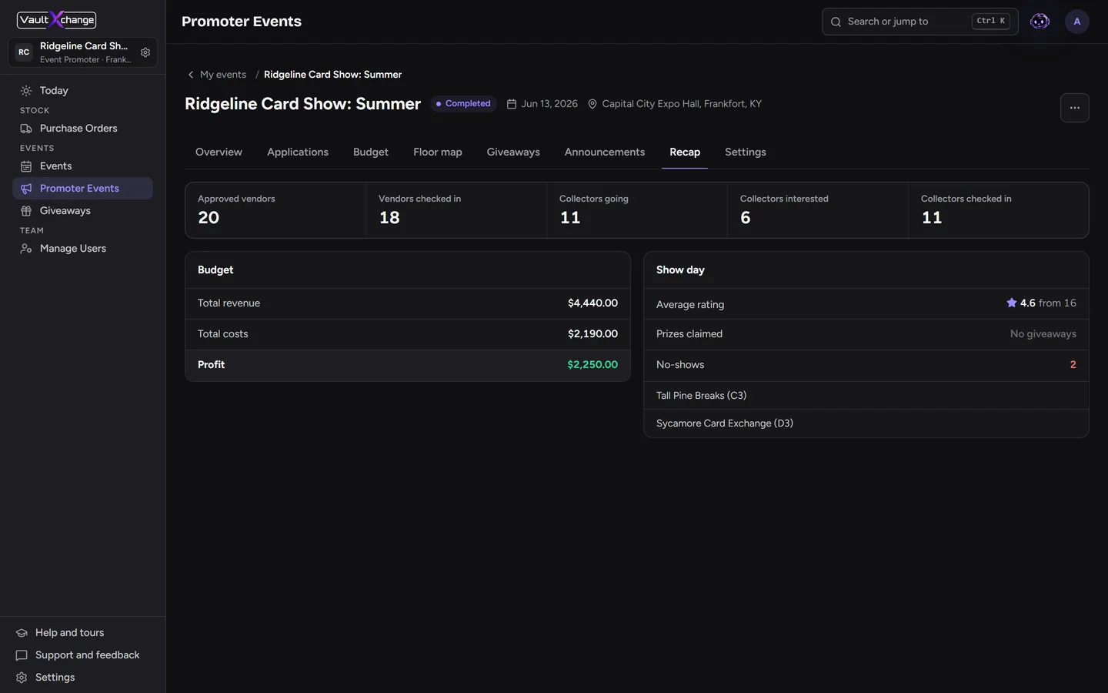Open the Ridgeline Card Sh... workspace switcher
The image size is (1108, 693).
tap(82, 52)
